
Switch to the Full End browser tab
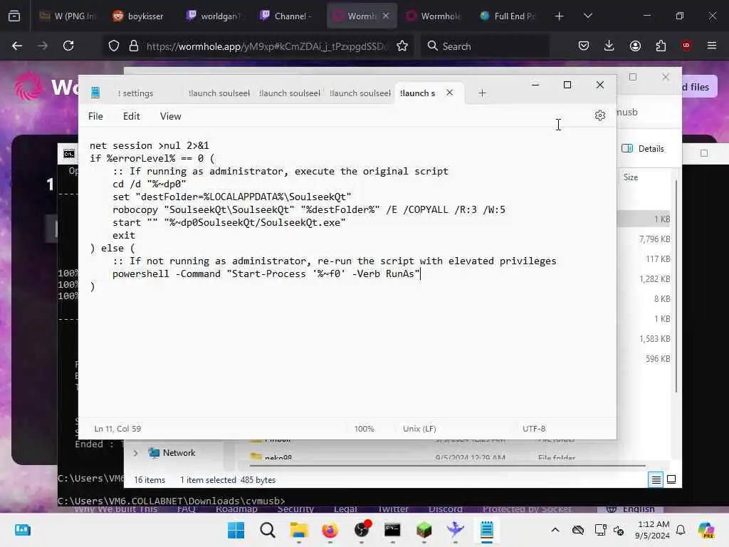(x=508, y=16)
